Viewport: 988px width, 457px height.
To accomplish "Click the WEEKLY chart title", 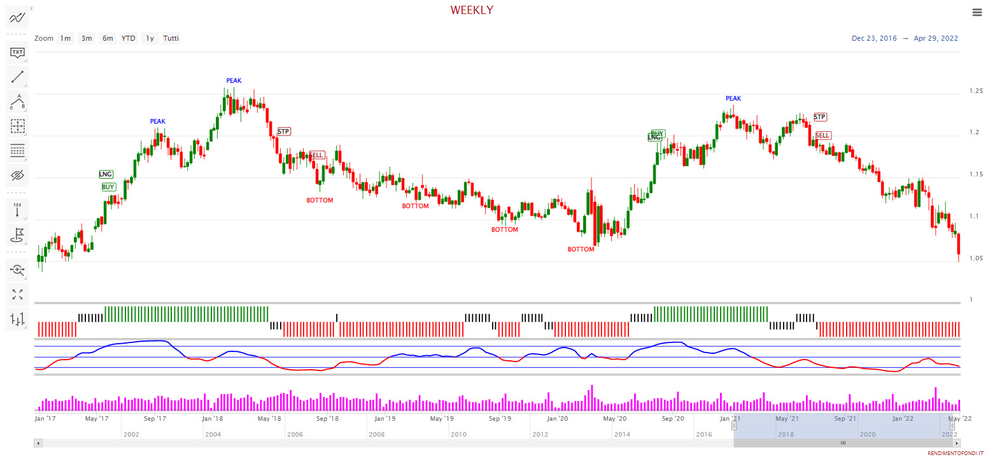I will tap(472, 10).
